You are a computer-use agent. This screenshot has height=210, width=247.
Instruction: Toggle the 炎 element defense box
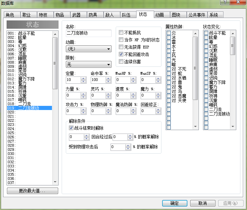pos(169,33)
